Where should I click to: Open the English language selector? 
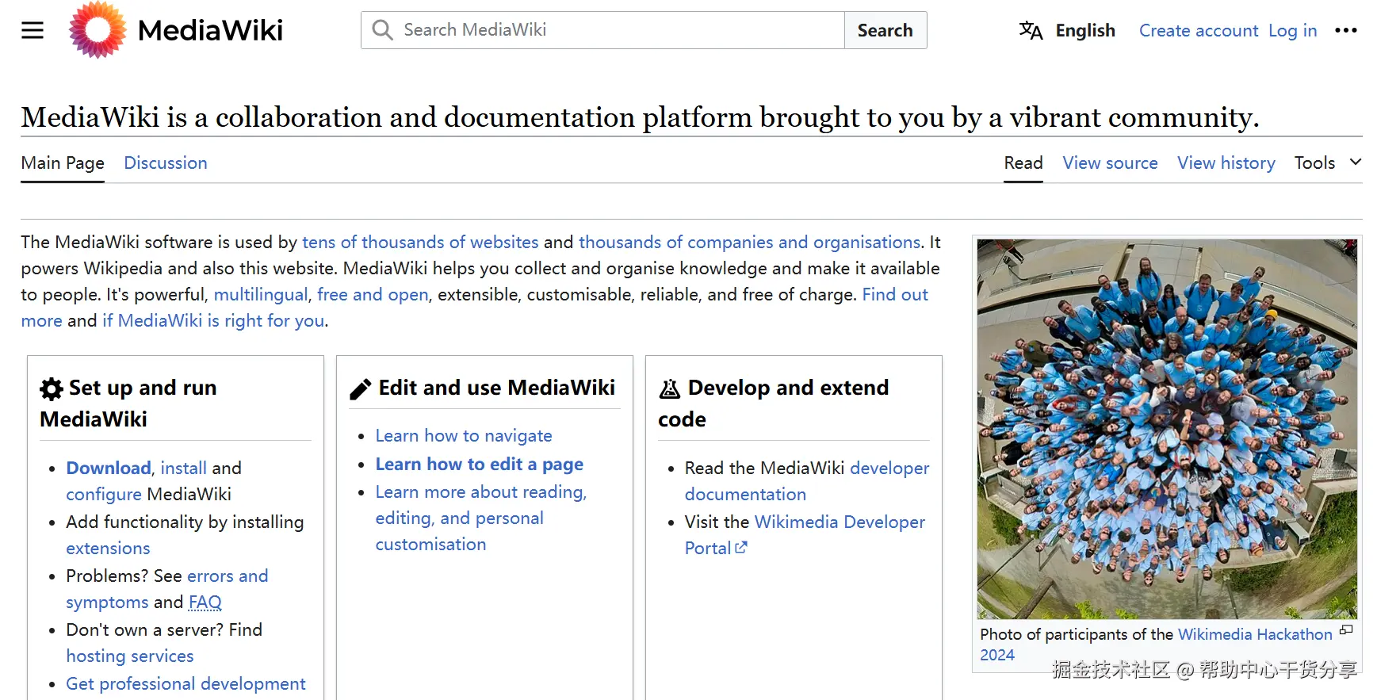point(1084,31)
